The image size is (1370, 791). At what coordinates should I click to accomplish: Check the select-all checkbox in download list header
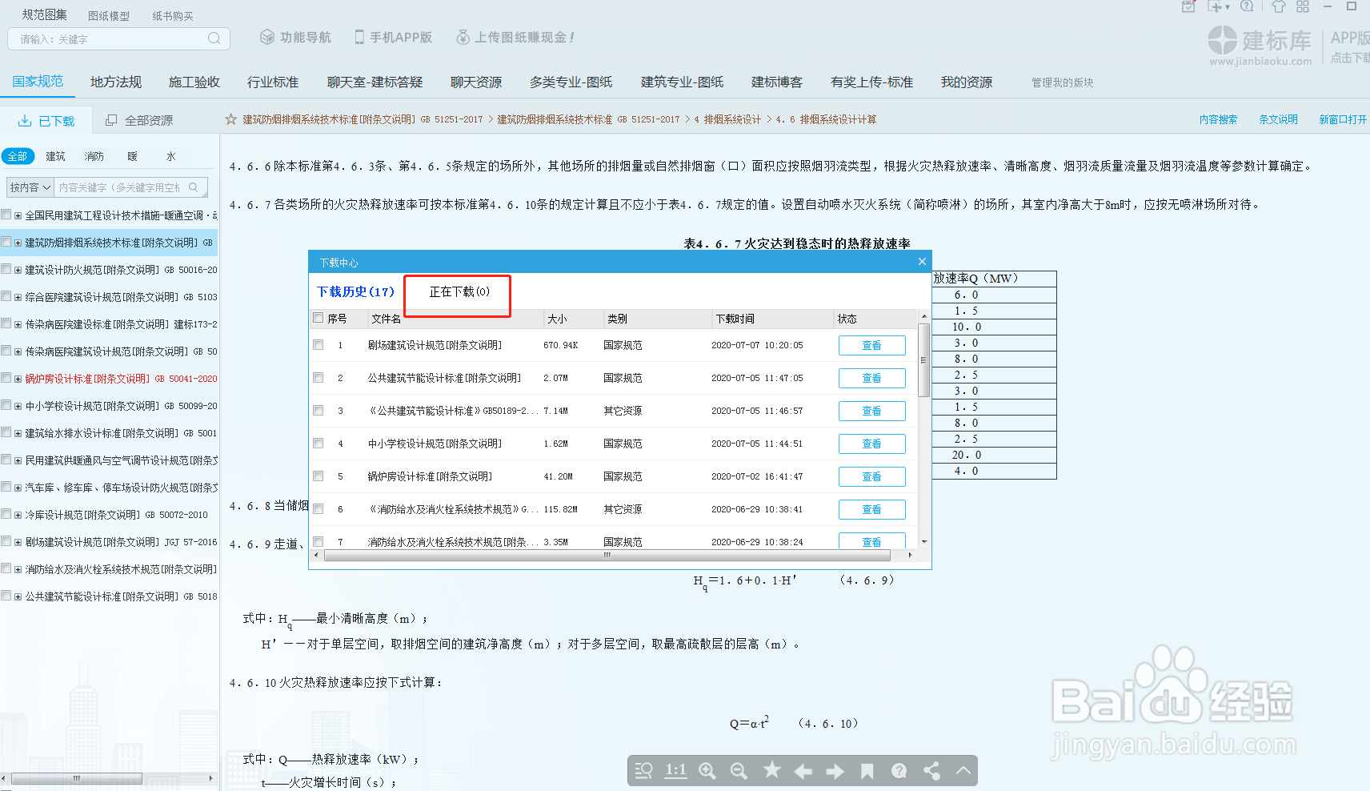318,318
